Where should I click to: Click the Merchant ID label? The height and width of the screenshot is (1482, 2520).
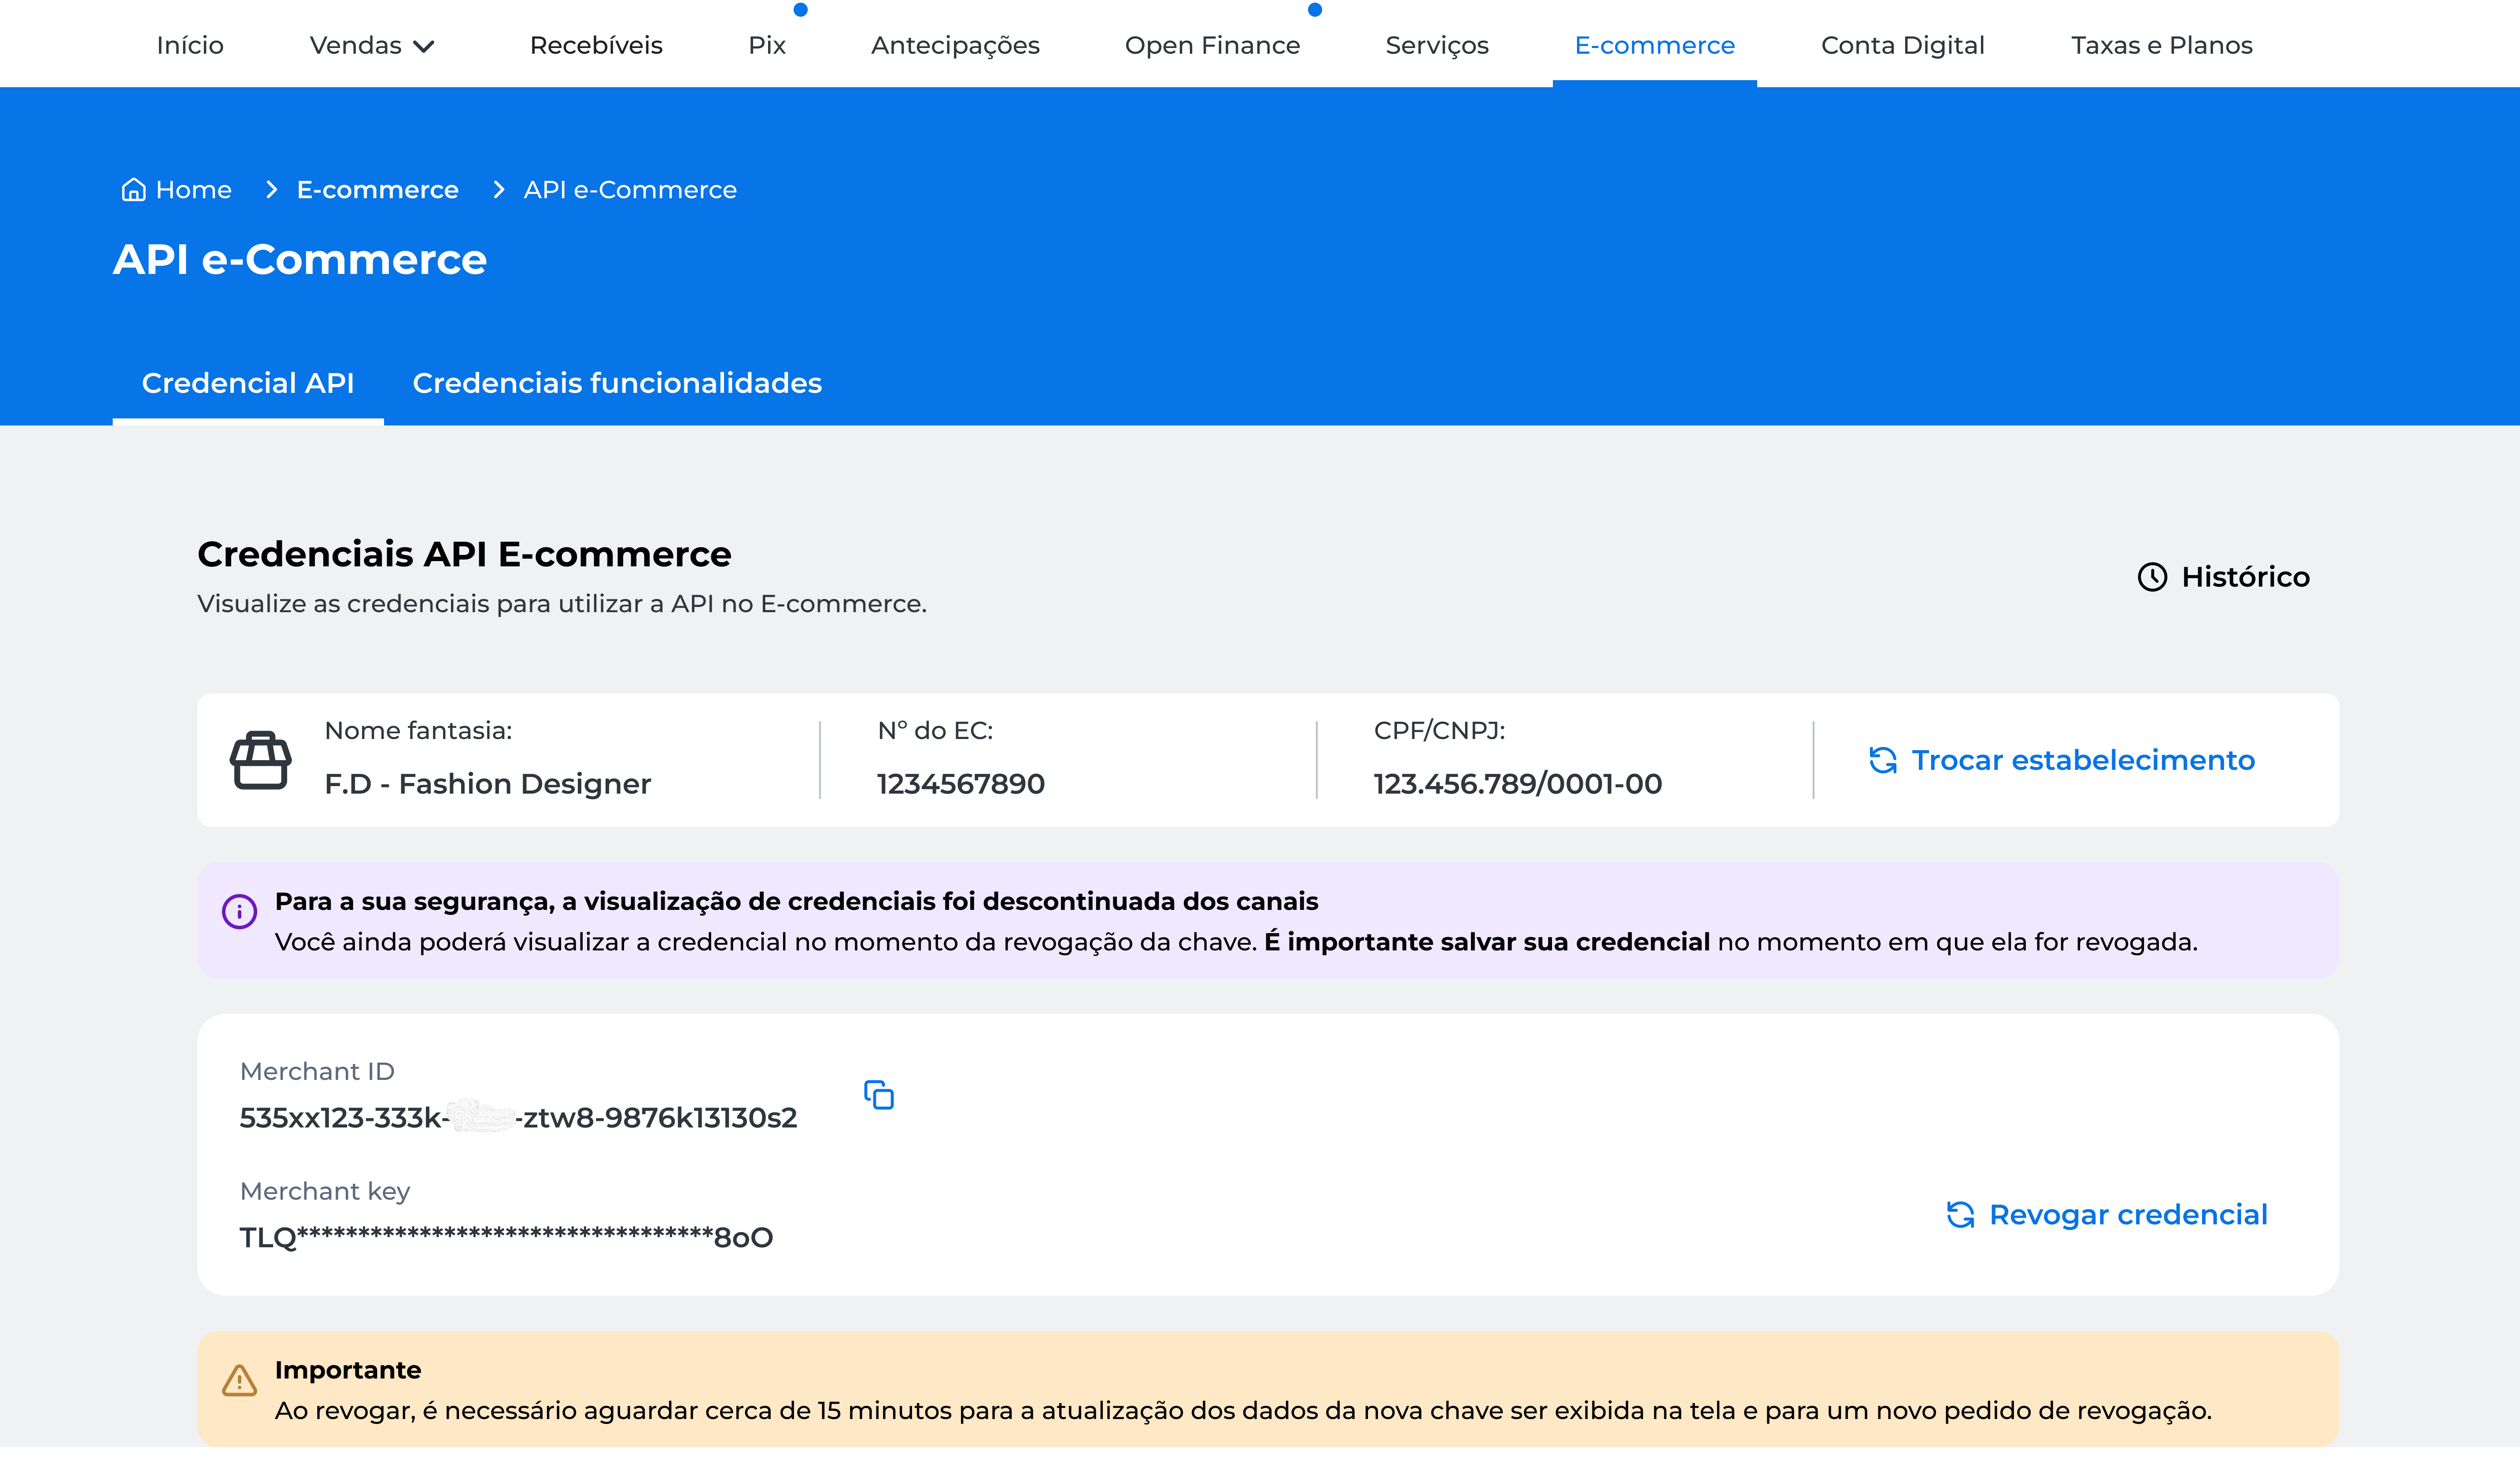click(317, 1071)
